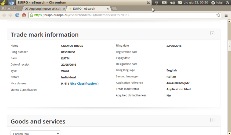Select the EUIPO - eSearch tab
The image size is (231, 135).
[86, 9]
